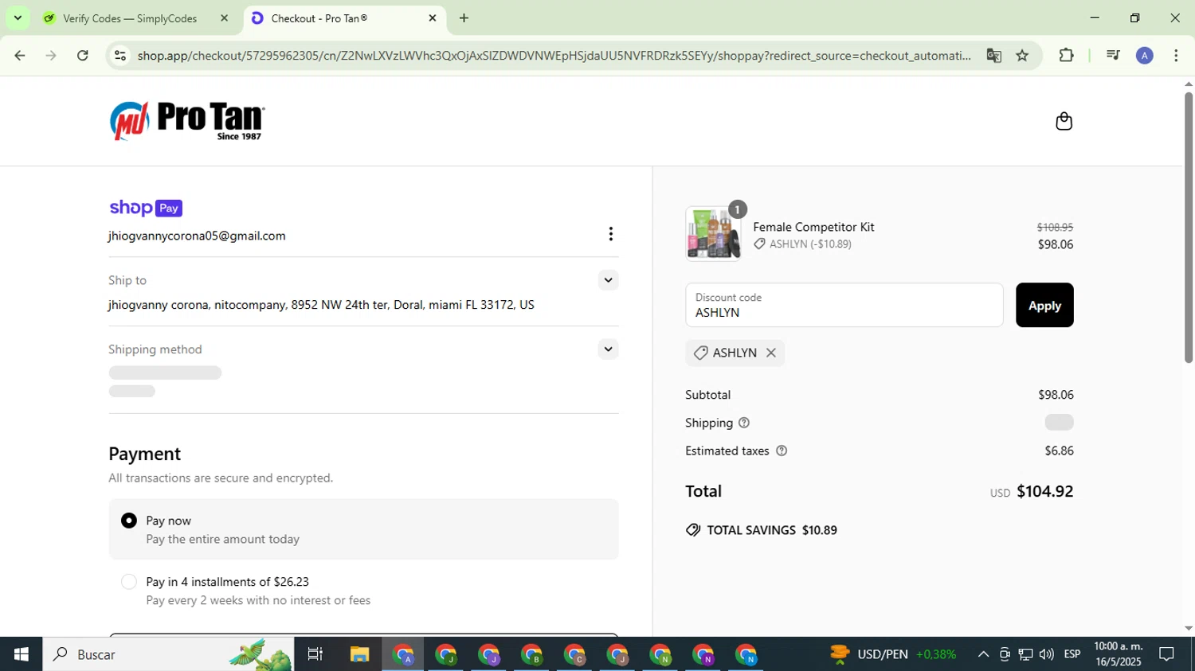Viewport: 1195px width, 671px height.
Task: View site information icon in address bar
Action: tap(120, 56)
